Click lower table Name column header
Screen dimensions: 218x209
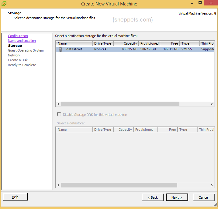coord(74,130)
